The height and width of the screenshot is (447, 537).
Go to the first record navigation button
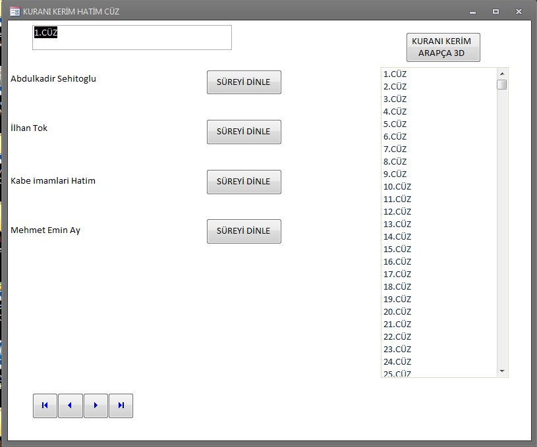click(45, 406)
